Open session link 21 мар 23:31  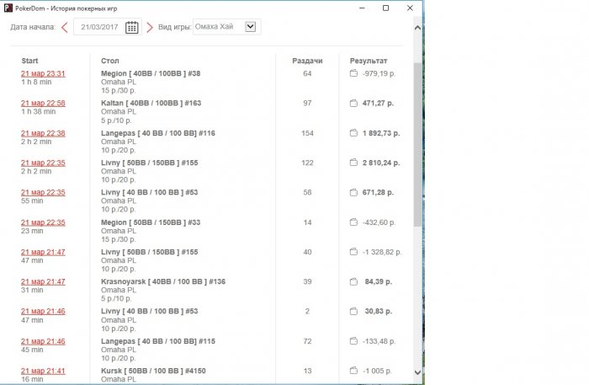(x=43, y=74)
